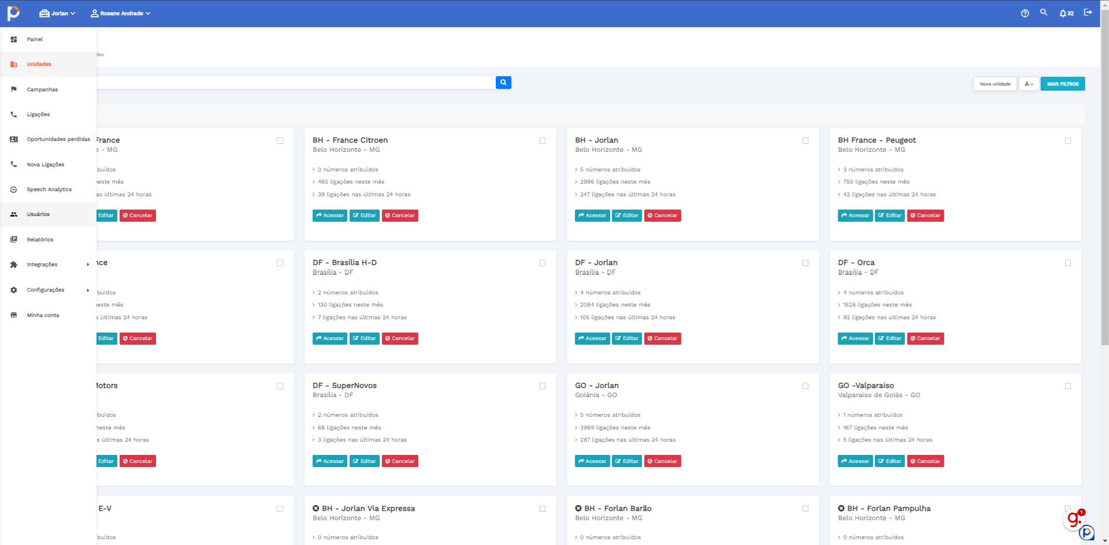Click Acessar for DF - SuperNovos
Viewport: 1109px width, 545px height.
click(330, 461)
